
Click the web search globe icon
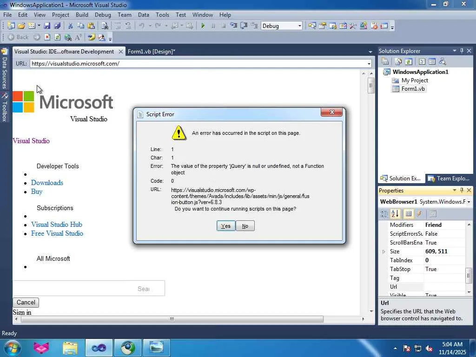[68, 37]
